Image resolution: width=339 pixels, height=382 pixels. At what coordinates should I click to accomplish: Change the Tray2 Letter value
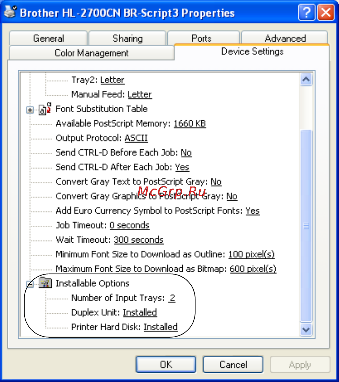tap(113, 80)
